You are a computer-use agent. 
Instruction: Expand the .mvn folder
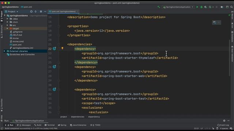7,22
